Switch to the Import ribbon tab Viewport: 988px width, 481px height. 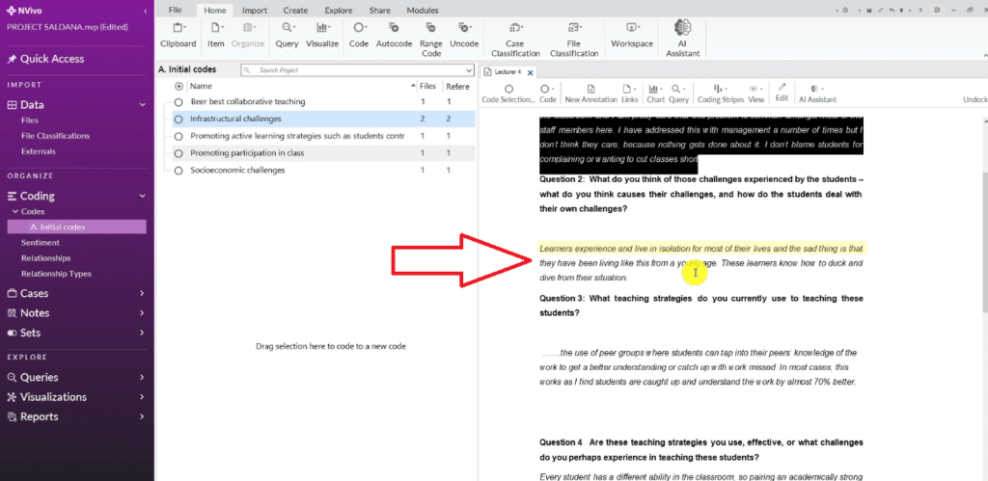pyautogui.click(x=255, y=10)
